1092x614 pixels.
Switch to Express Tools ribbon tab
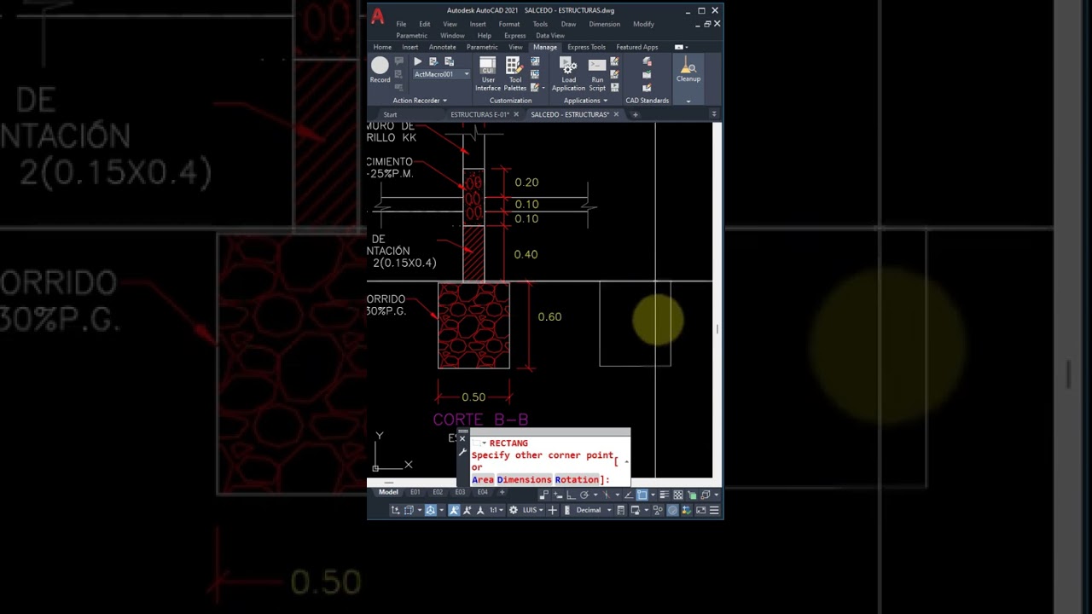(586, 47)
